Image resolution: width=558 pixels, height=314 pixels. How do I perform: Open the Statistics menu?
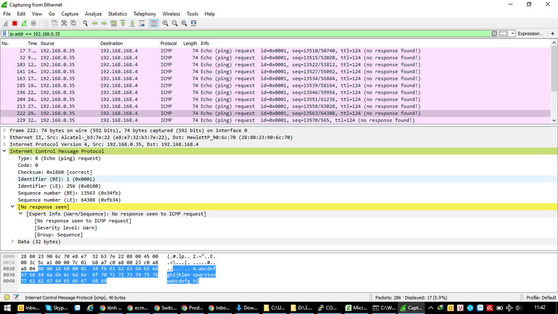(x=117, y=14)
